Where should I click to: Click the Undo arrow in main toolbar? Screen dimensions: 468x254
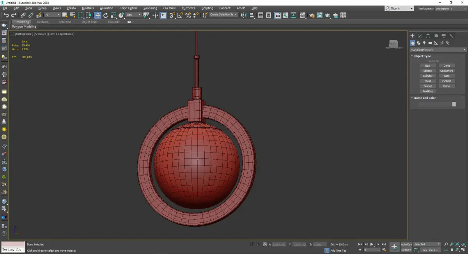(x=6, y=15)
